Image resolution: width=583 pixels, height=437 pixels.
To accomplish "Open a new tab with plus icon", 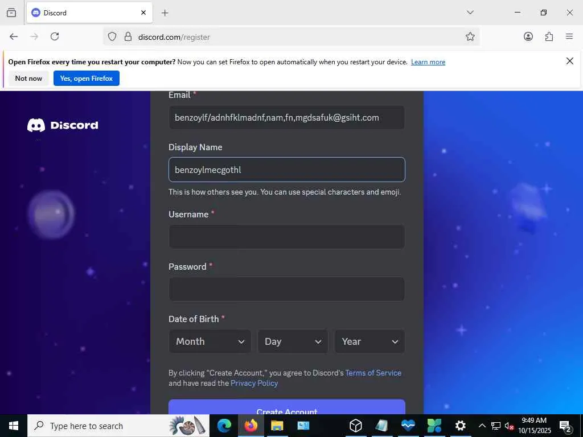I will [165, 13].
